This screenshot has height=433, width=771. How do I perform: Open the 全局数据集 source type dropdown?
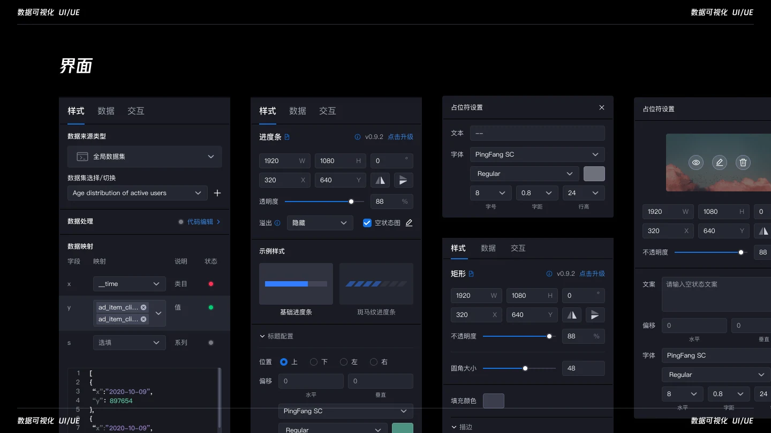tap(145, 157)
